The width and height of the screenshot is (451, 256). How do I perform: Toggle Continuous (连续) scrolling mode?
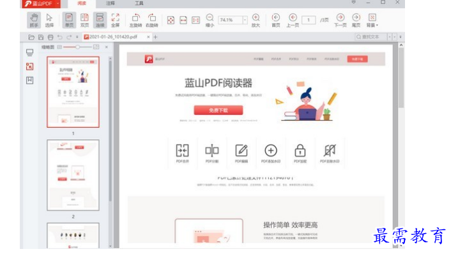tap(100, 20)
